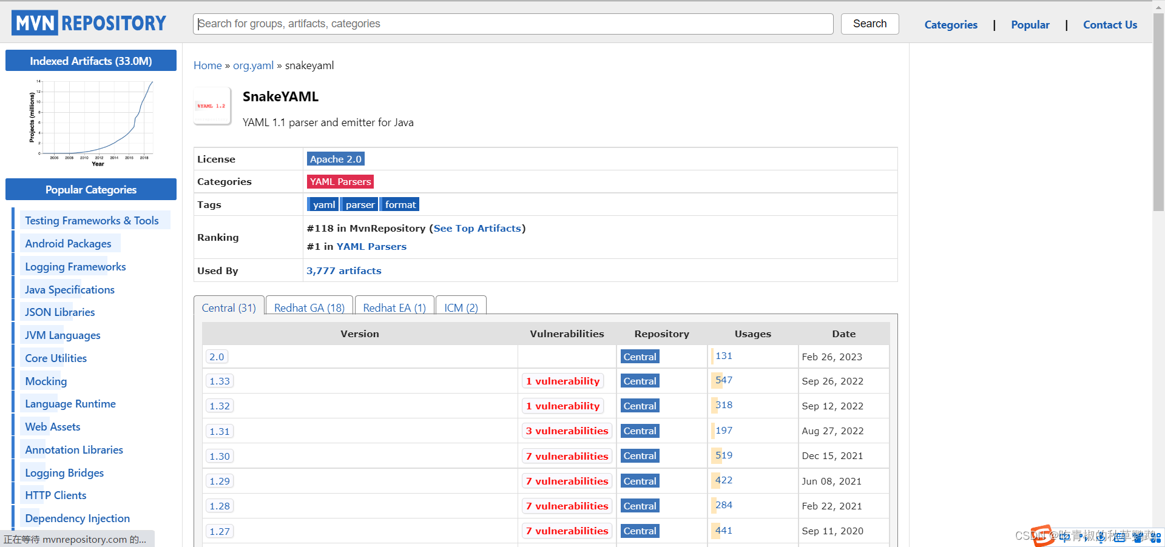This screenshot has width=1165, height=547.
Task: View 7 vulnerabilities for version 1.27
Action: 567,531
